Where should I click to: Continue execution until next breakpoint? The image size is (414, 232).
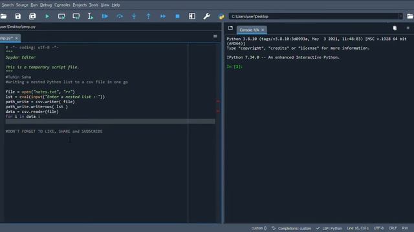click(x=163, y=16)
